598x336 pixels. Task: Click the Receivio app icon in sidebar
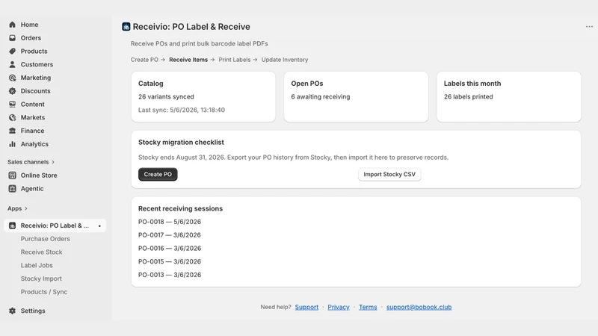[12, 225]
